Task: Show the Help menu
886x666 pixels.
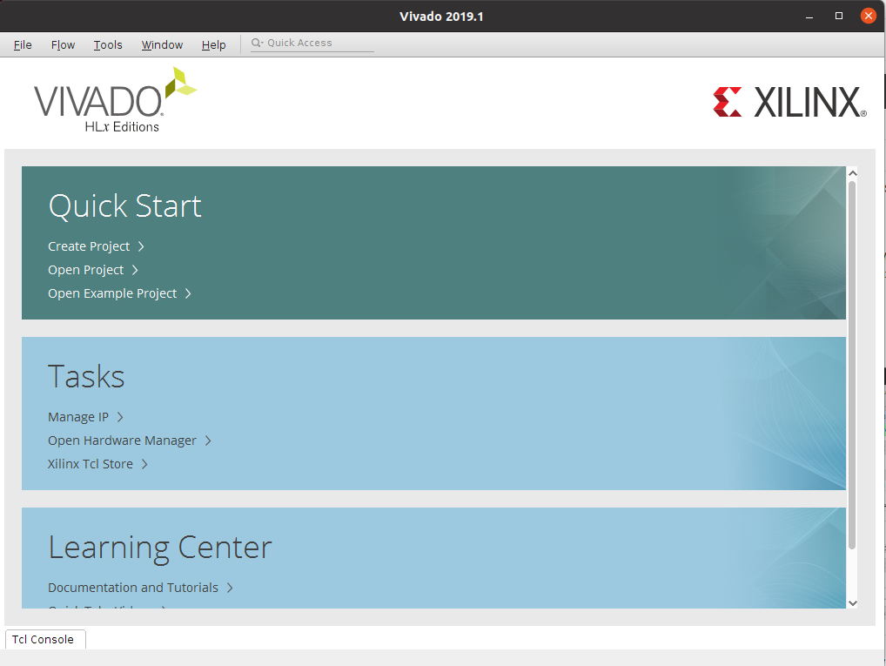Action: 213,44
